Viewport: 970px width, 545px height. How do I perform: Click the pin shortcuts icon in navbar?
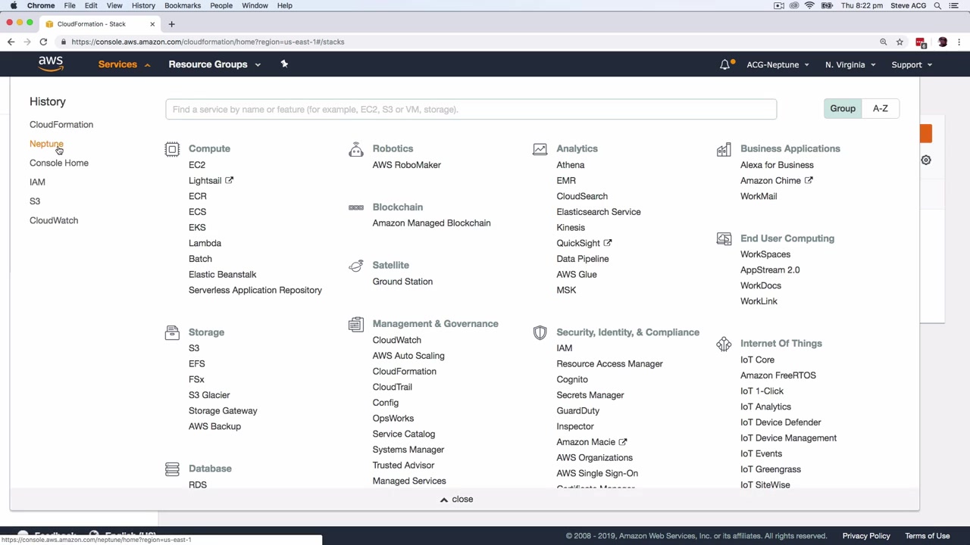click(284, 64)
